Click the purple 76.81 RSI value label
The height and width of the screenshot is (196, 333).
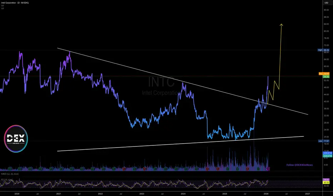click(326, 180)
